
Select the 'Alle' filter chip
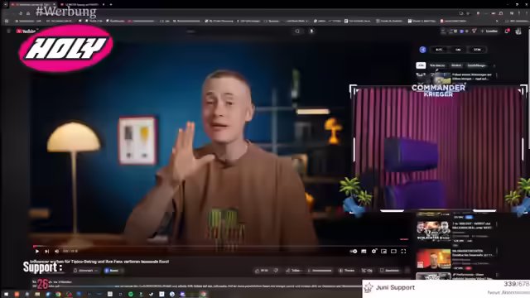(x=421, y=65)
